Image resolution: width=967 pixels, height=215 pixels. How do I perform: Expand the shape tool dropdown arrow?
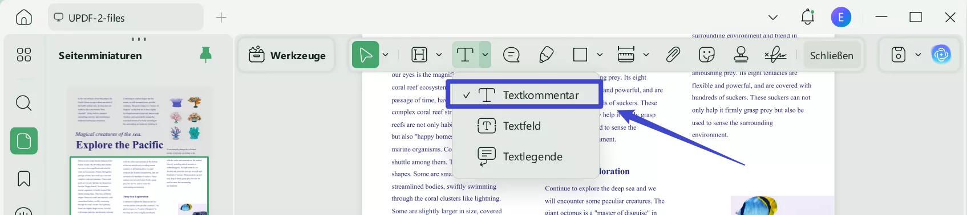point(600,55)
